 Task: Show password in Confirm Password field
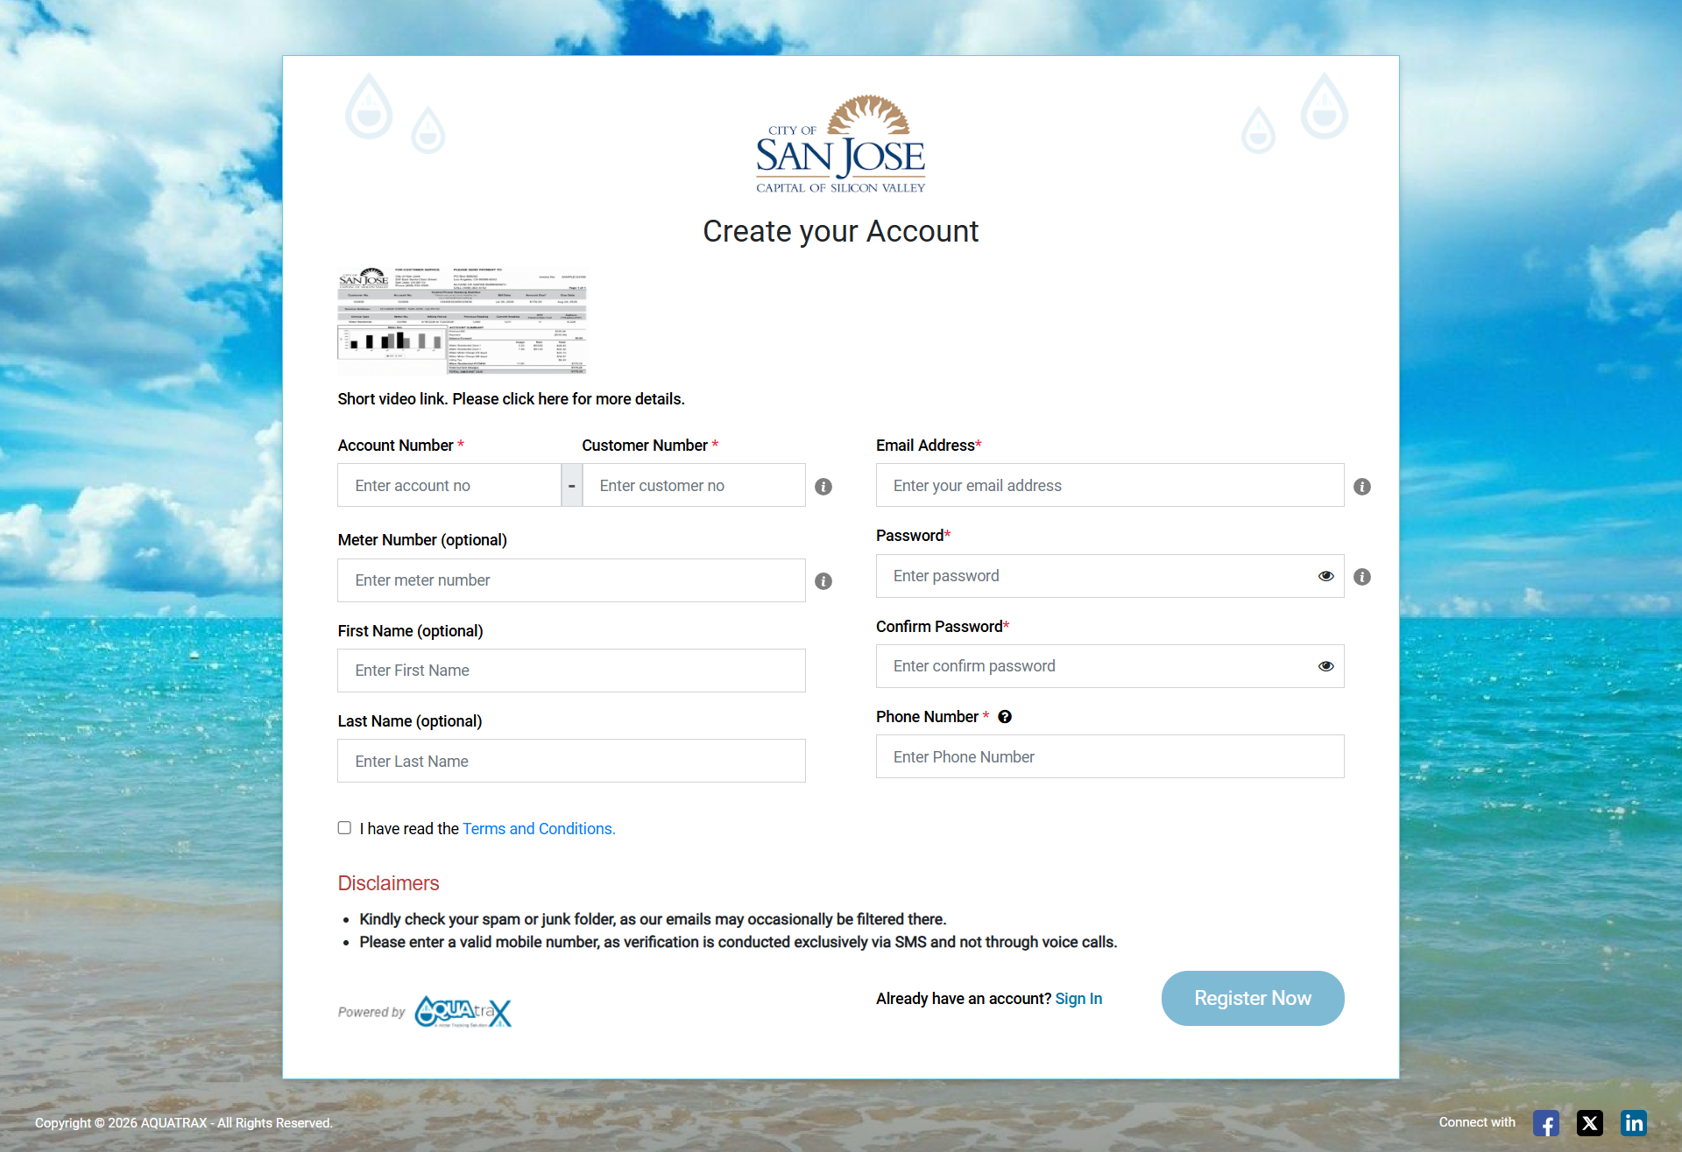click(1326, 666)
